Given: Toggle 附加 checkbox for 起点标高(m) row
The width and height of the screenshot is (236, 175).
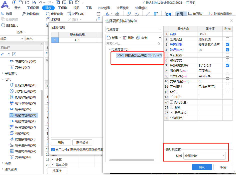Looking at the screenshot, I should pyautogui.click(x=228, y=71).
